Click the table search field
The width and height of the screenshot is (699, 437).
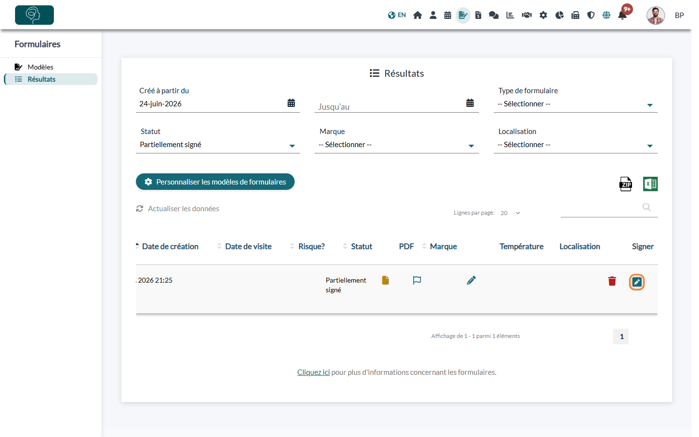pos(609,208)
